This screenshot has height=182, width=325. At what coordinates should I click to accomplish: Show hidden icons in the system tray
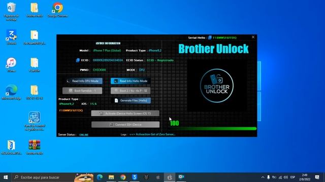tap(263, 177)
